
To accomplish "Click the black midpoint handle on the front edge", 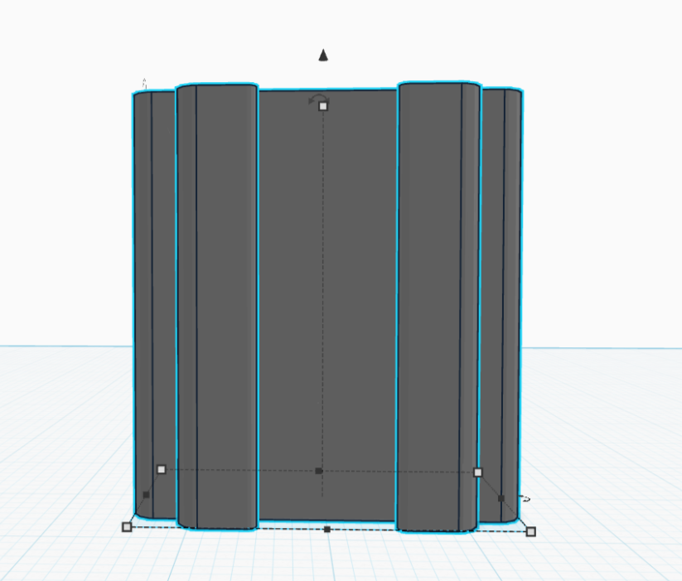I will coord(327,529).
